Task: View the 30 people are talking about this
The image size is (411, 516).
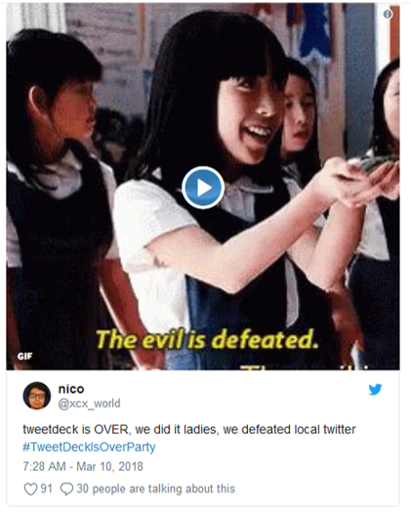Action: point(156,489)
